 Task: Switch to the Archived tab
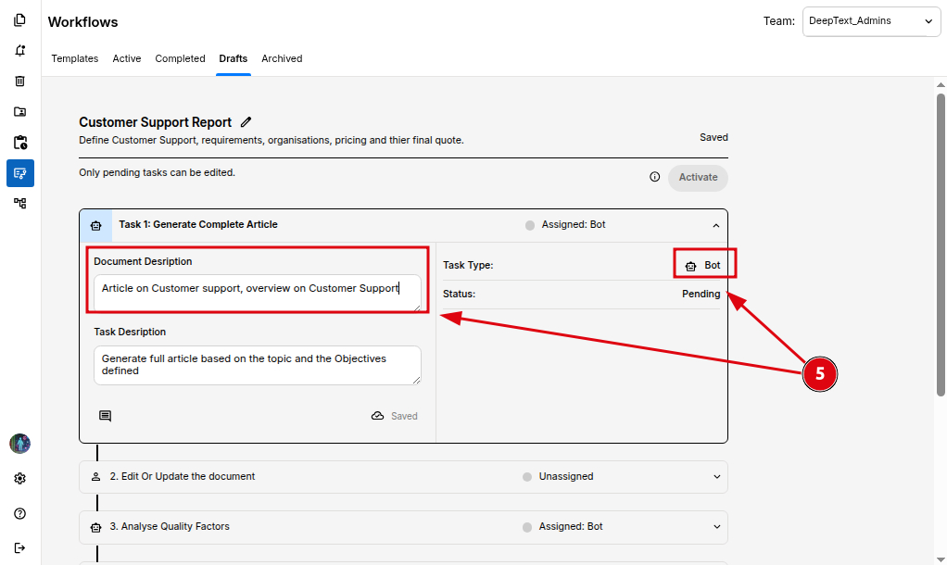[282, 58]
